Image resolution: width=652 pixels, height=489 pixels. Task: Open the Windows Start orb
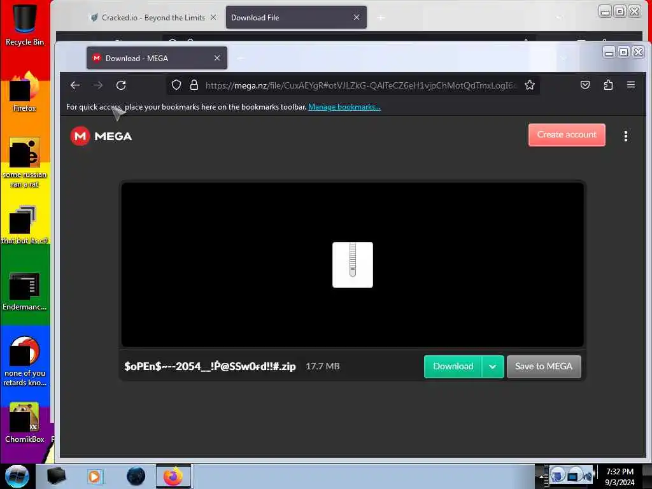[x=17, y=476]
